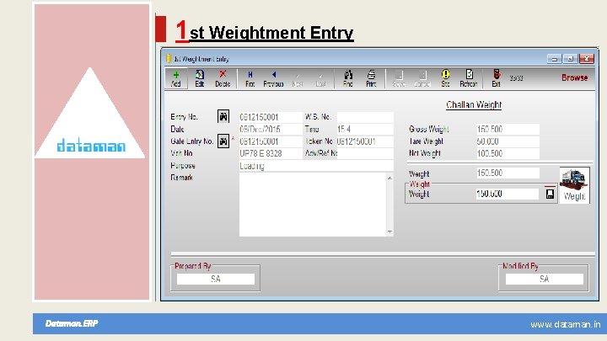The image size is (607, 341).
Task: Click the Gate Entry No. field
Action: pos(271,141)
